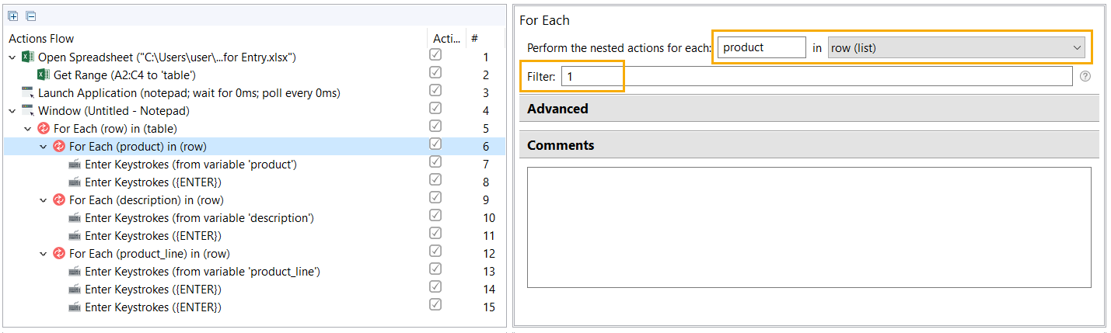Click the Get Range action's Excel icon
The width and height of the screenshot is (1111, 333).
coord(44,75)
